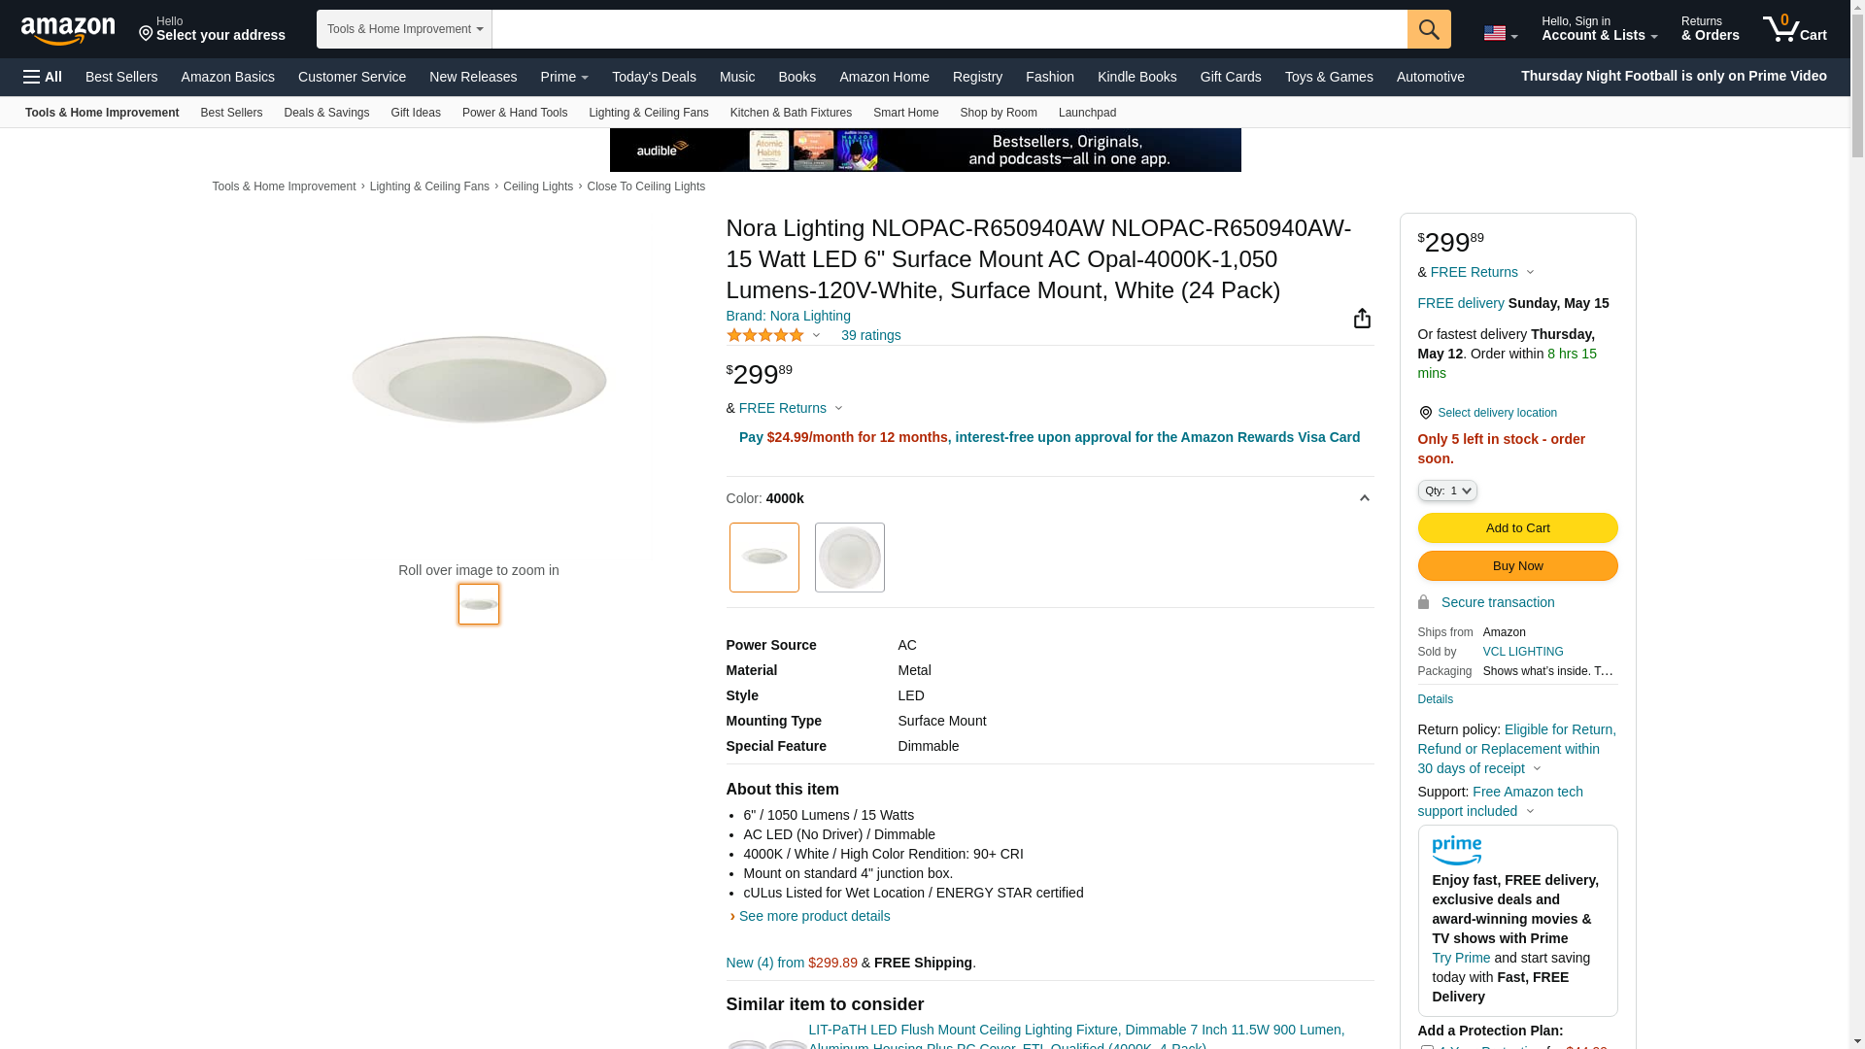Click the US flag language selector
Screen dimensions: 1865x1049
[1499, 33]
